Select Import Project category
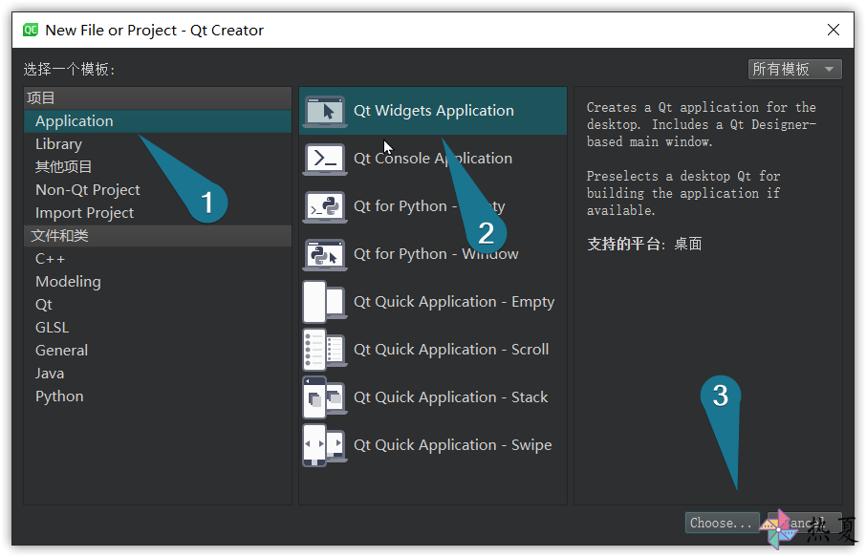Image resolution: width=866 pixels, height=557 pixels. pyautogui.click(x=158, y=212)
